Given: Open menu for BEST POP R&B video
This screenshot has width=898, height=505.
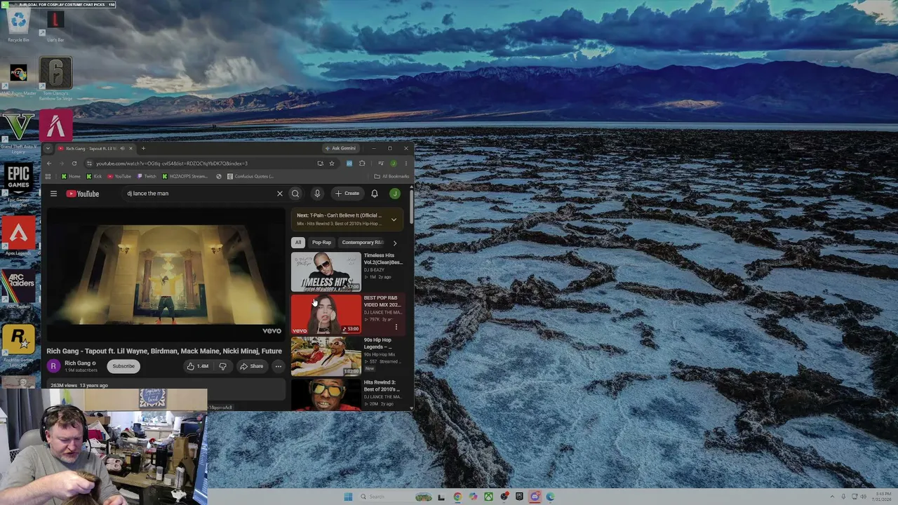Looking at the screenshot, I should coord(396,327).
